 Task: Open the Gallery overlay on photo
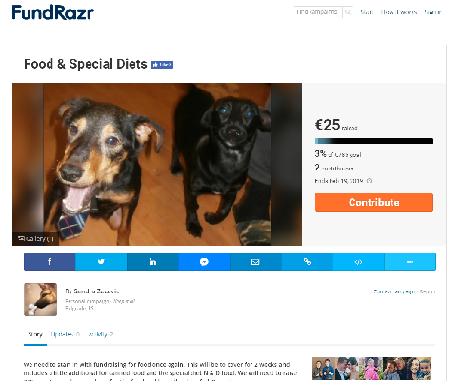(x=36, y=239)
